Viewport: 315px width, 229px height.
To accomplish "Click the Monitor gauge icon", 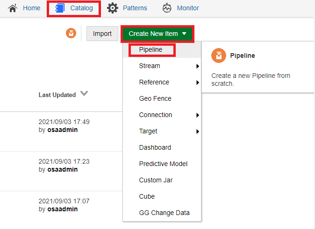I will [x=167, y=8].
